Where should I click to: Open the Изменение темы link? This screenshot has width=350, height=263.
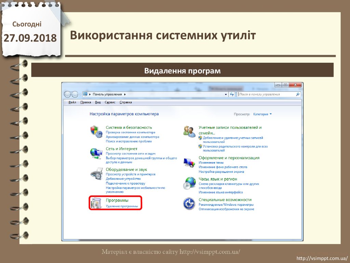[211, 163]
